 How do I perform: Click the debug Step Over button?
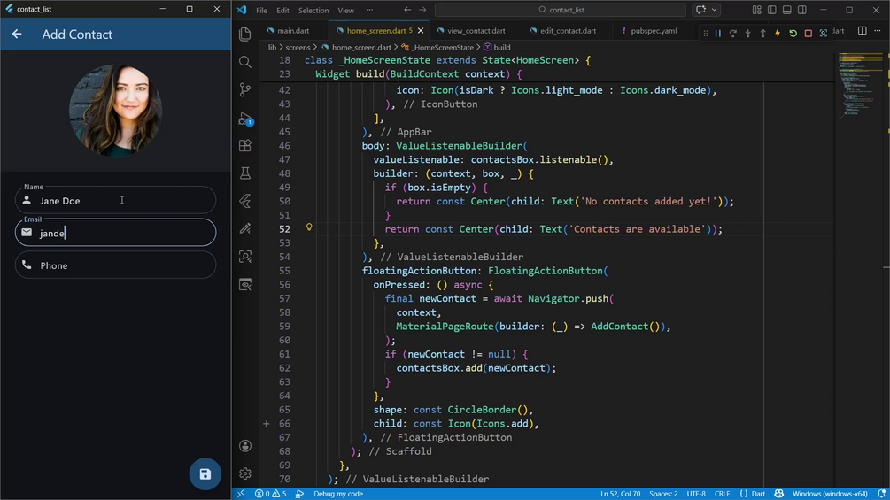(732, 34)
